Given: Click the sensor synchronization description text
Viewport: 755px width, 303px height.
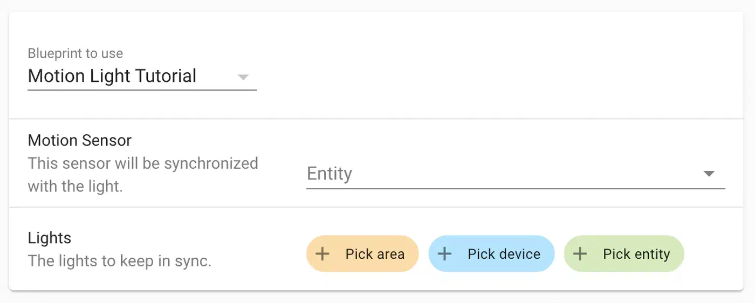Looking at the screenshot, I should [143, 174].
